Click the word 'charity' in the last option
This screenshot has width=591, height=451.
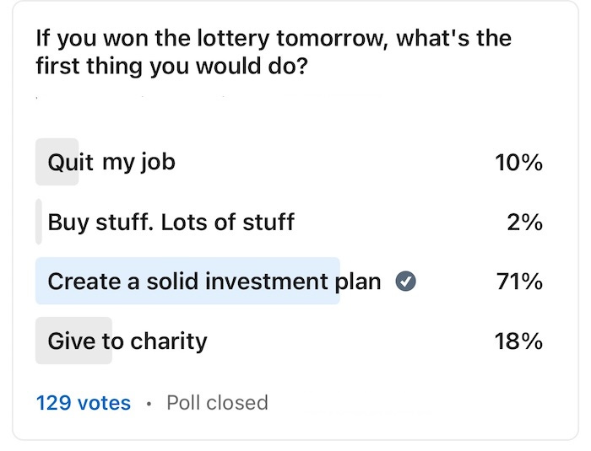[169, 341]
